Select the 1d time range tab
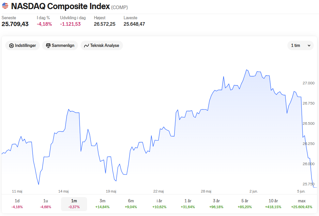This screenshot has height=216, width=319. coord(17,204)
